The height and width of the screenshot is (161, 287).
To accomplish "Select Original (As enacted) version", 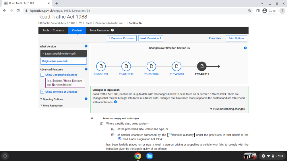I will point(63,61).
